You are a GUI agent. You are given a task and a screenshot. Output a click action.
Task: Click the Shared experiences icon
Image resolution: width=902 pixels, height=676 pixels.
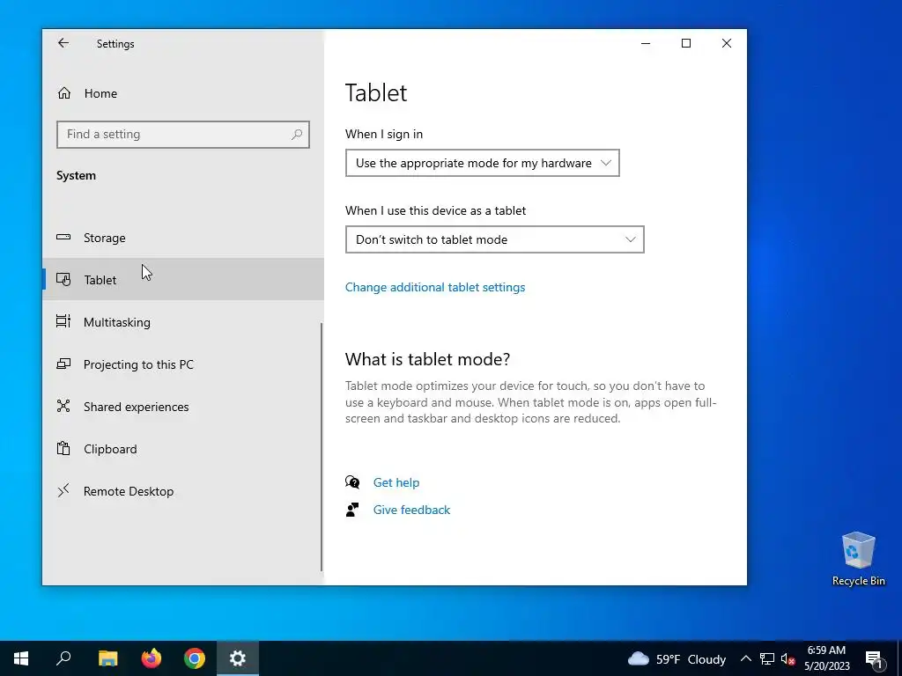(x=63, y=406)
